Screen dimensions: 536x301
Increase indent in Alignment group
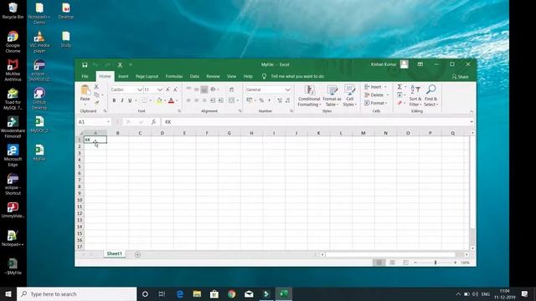click(x=220, y=100)
